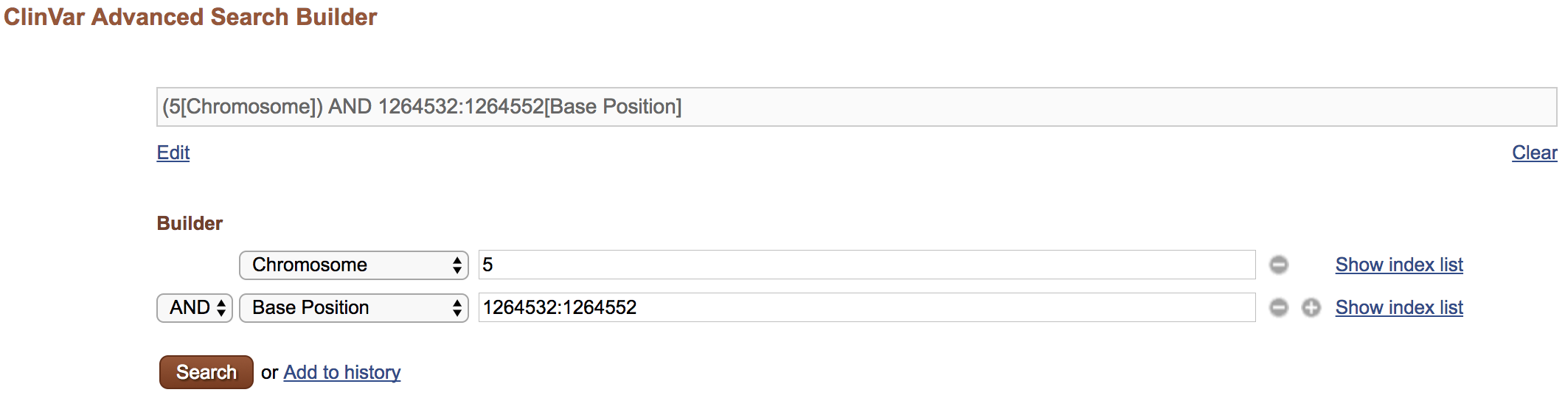
Task: Show index list for the Base Position row
Action: click(1399, 307)
